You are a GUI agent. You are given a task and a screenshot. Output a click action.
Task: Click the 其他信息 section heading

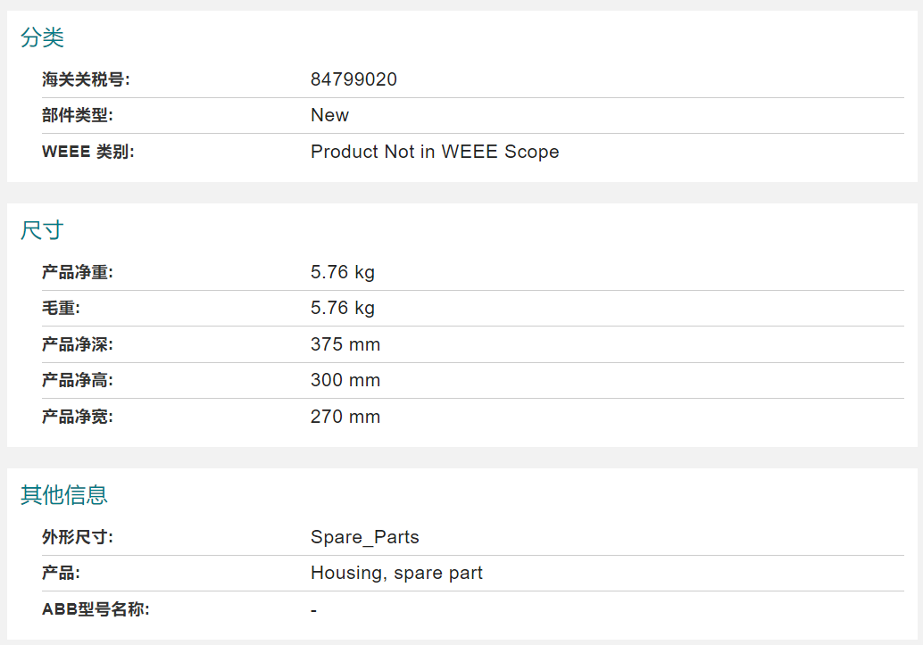(x=64, y=495)
